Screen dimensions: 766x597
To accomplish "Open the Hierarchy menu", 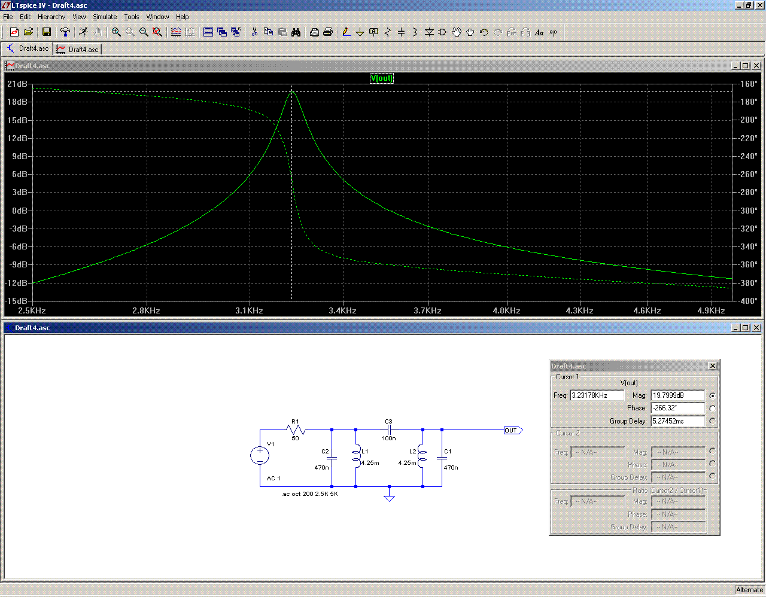I will (51, 17).
